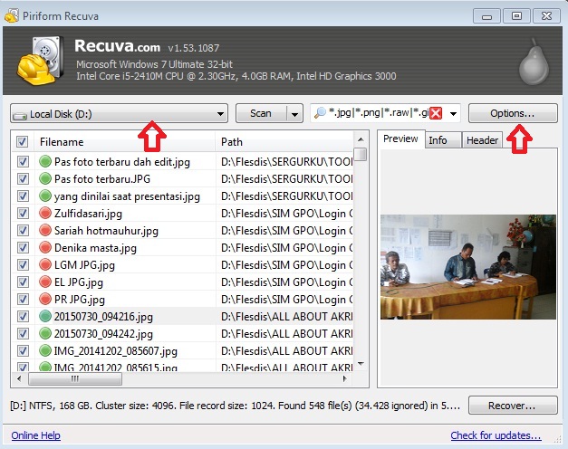Uncheck the Sariah hotmauhur.jpg checkbox
The height and width of the screenshot is (449, 568).
23,230
